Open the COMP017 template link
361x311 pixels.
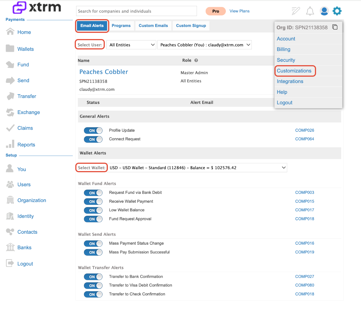coord(305,210)
